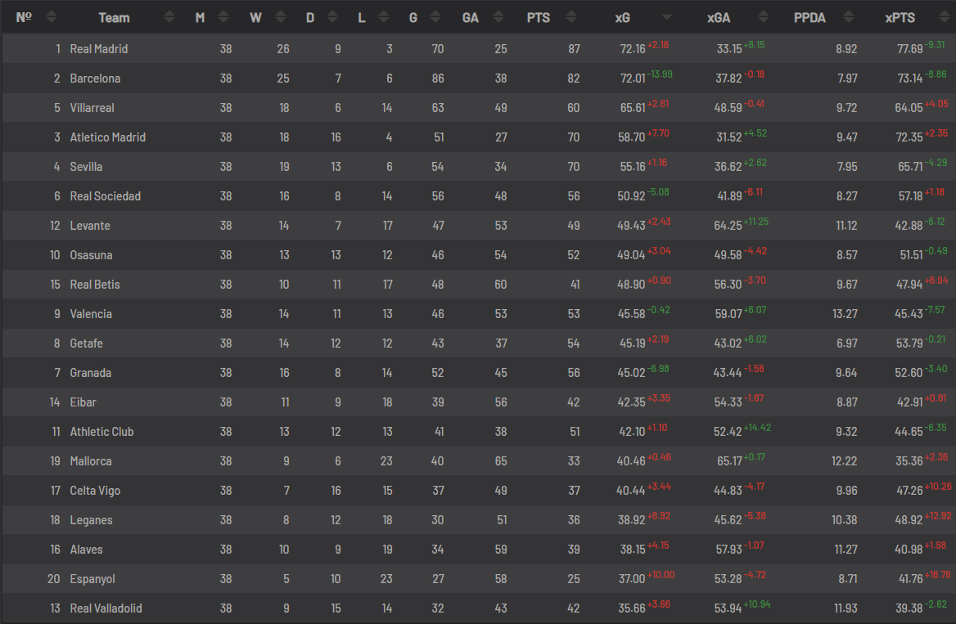Screen dimensions: 956x624
Task: Click the sort arrows beside the № header
Action: 52,17
